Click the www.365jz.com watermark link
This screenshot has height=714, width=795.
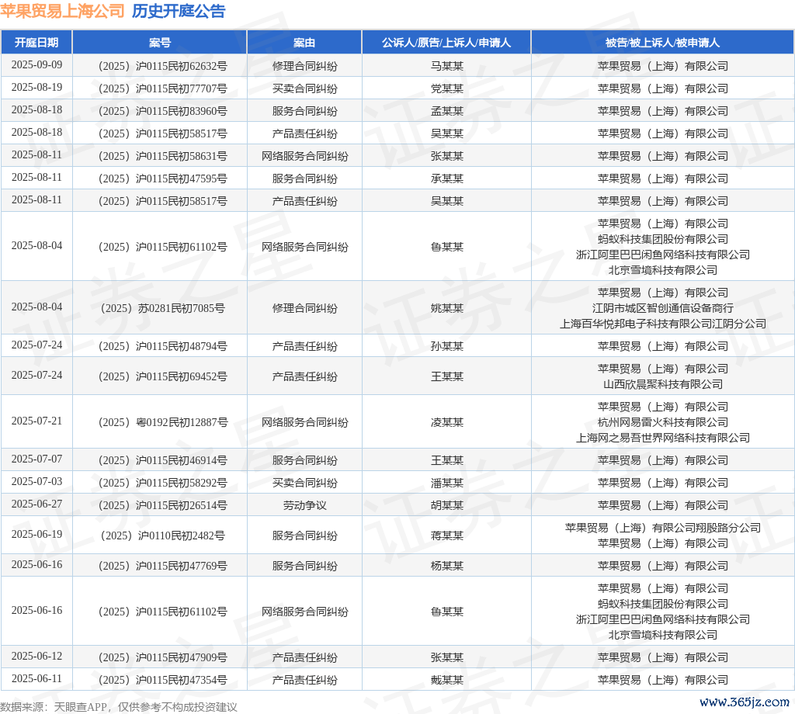coord(744,702)
